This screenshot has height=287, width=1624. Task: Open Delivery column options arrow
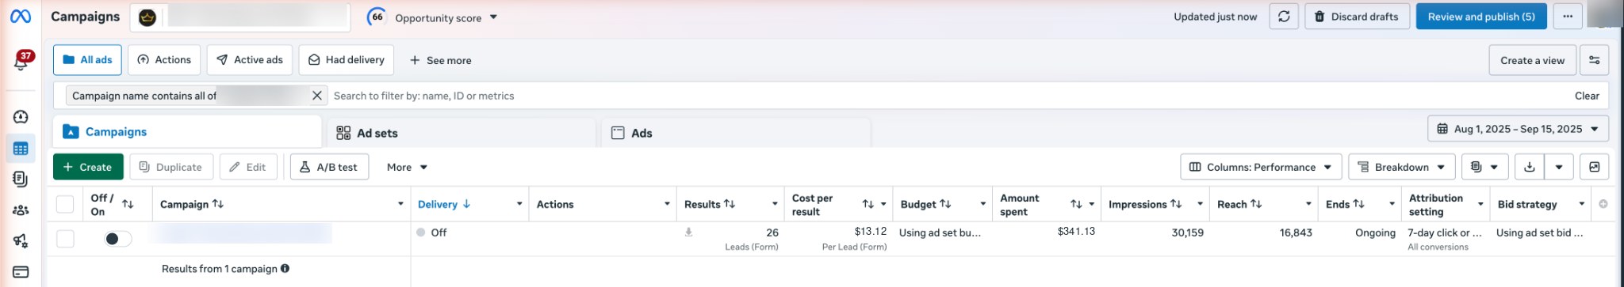coord(519,204)
